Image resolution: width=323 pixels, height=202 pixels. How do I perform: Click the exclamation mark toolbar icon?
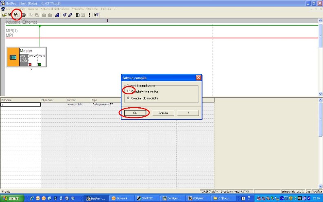pyautogui.click(x=89, y=15)
